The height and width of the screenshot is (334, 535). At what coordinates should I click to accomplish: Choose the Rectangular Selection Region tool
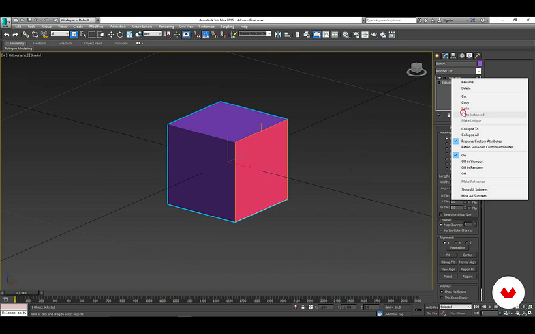click(92, 35)
